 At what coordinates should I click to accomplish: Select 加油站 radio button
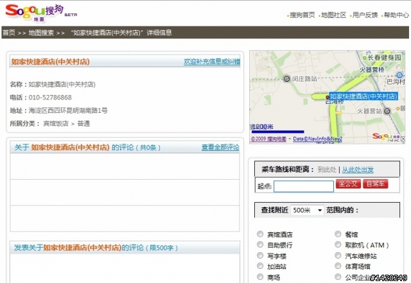point(260,266)
